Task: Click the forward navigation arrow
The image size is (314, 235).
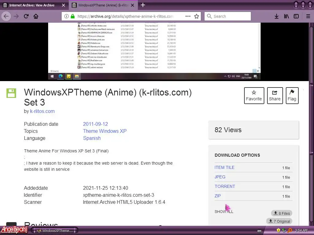Action: pyautogui.click(x=16, y=16)
